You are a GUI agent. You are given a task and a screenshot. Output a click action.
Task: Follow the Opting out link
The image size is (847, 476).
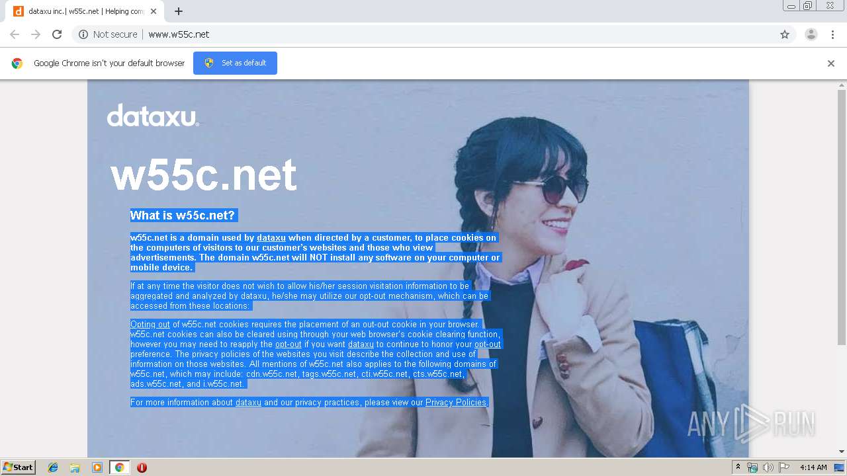tap(150, 324)
